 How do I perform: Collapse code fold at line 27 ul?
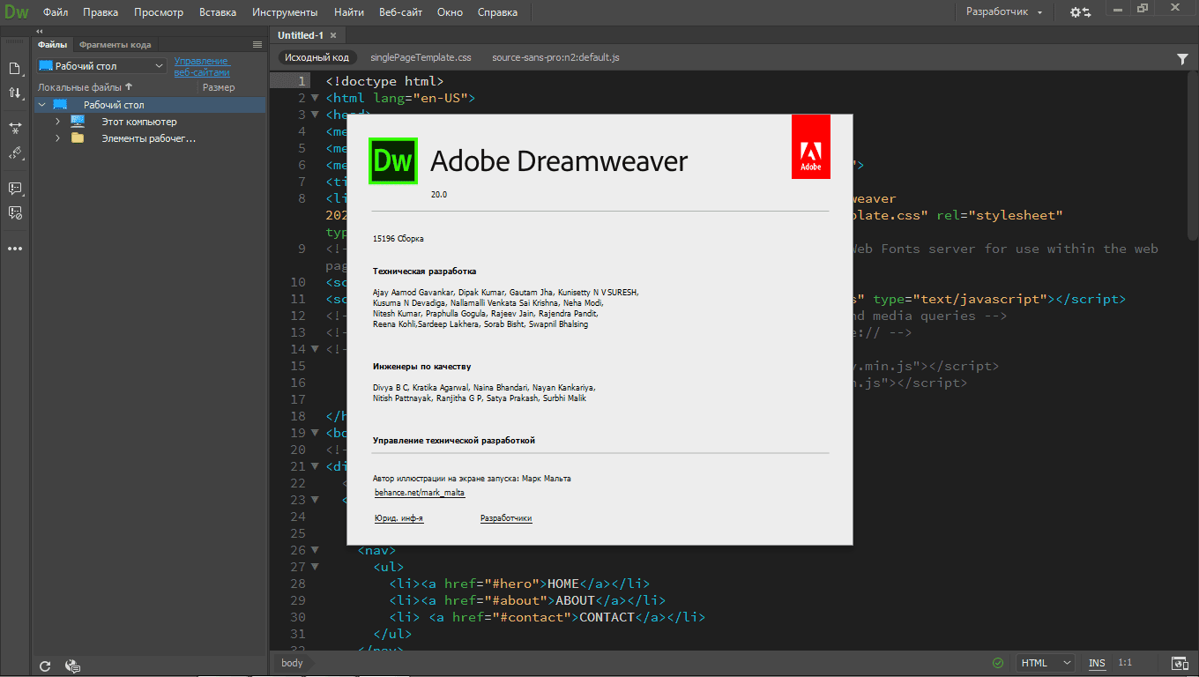[316, 567]
